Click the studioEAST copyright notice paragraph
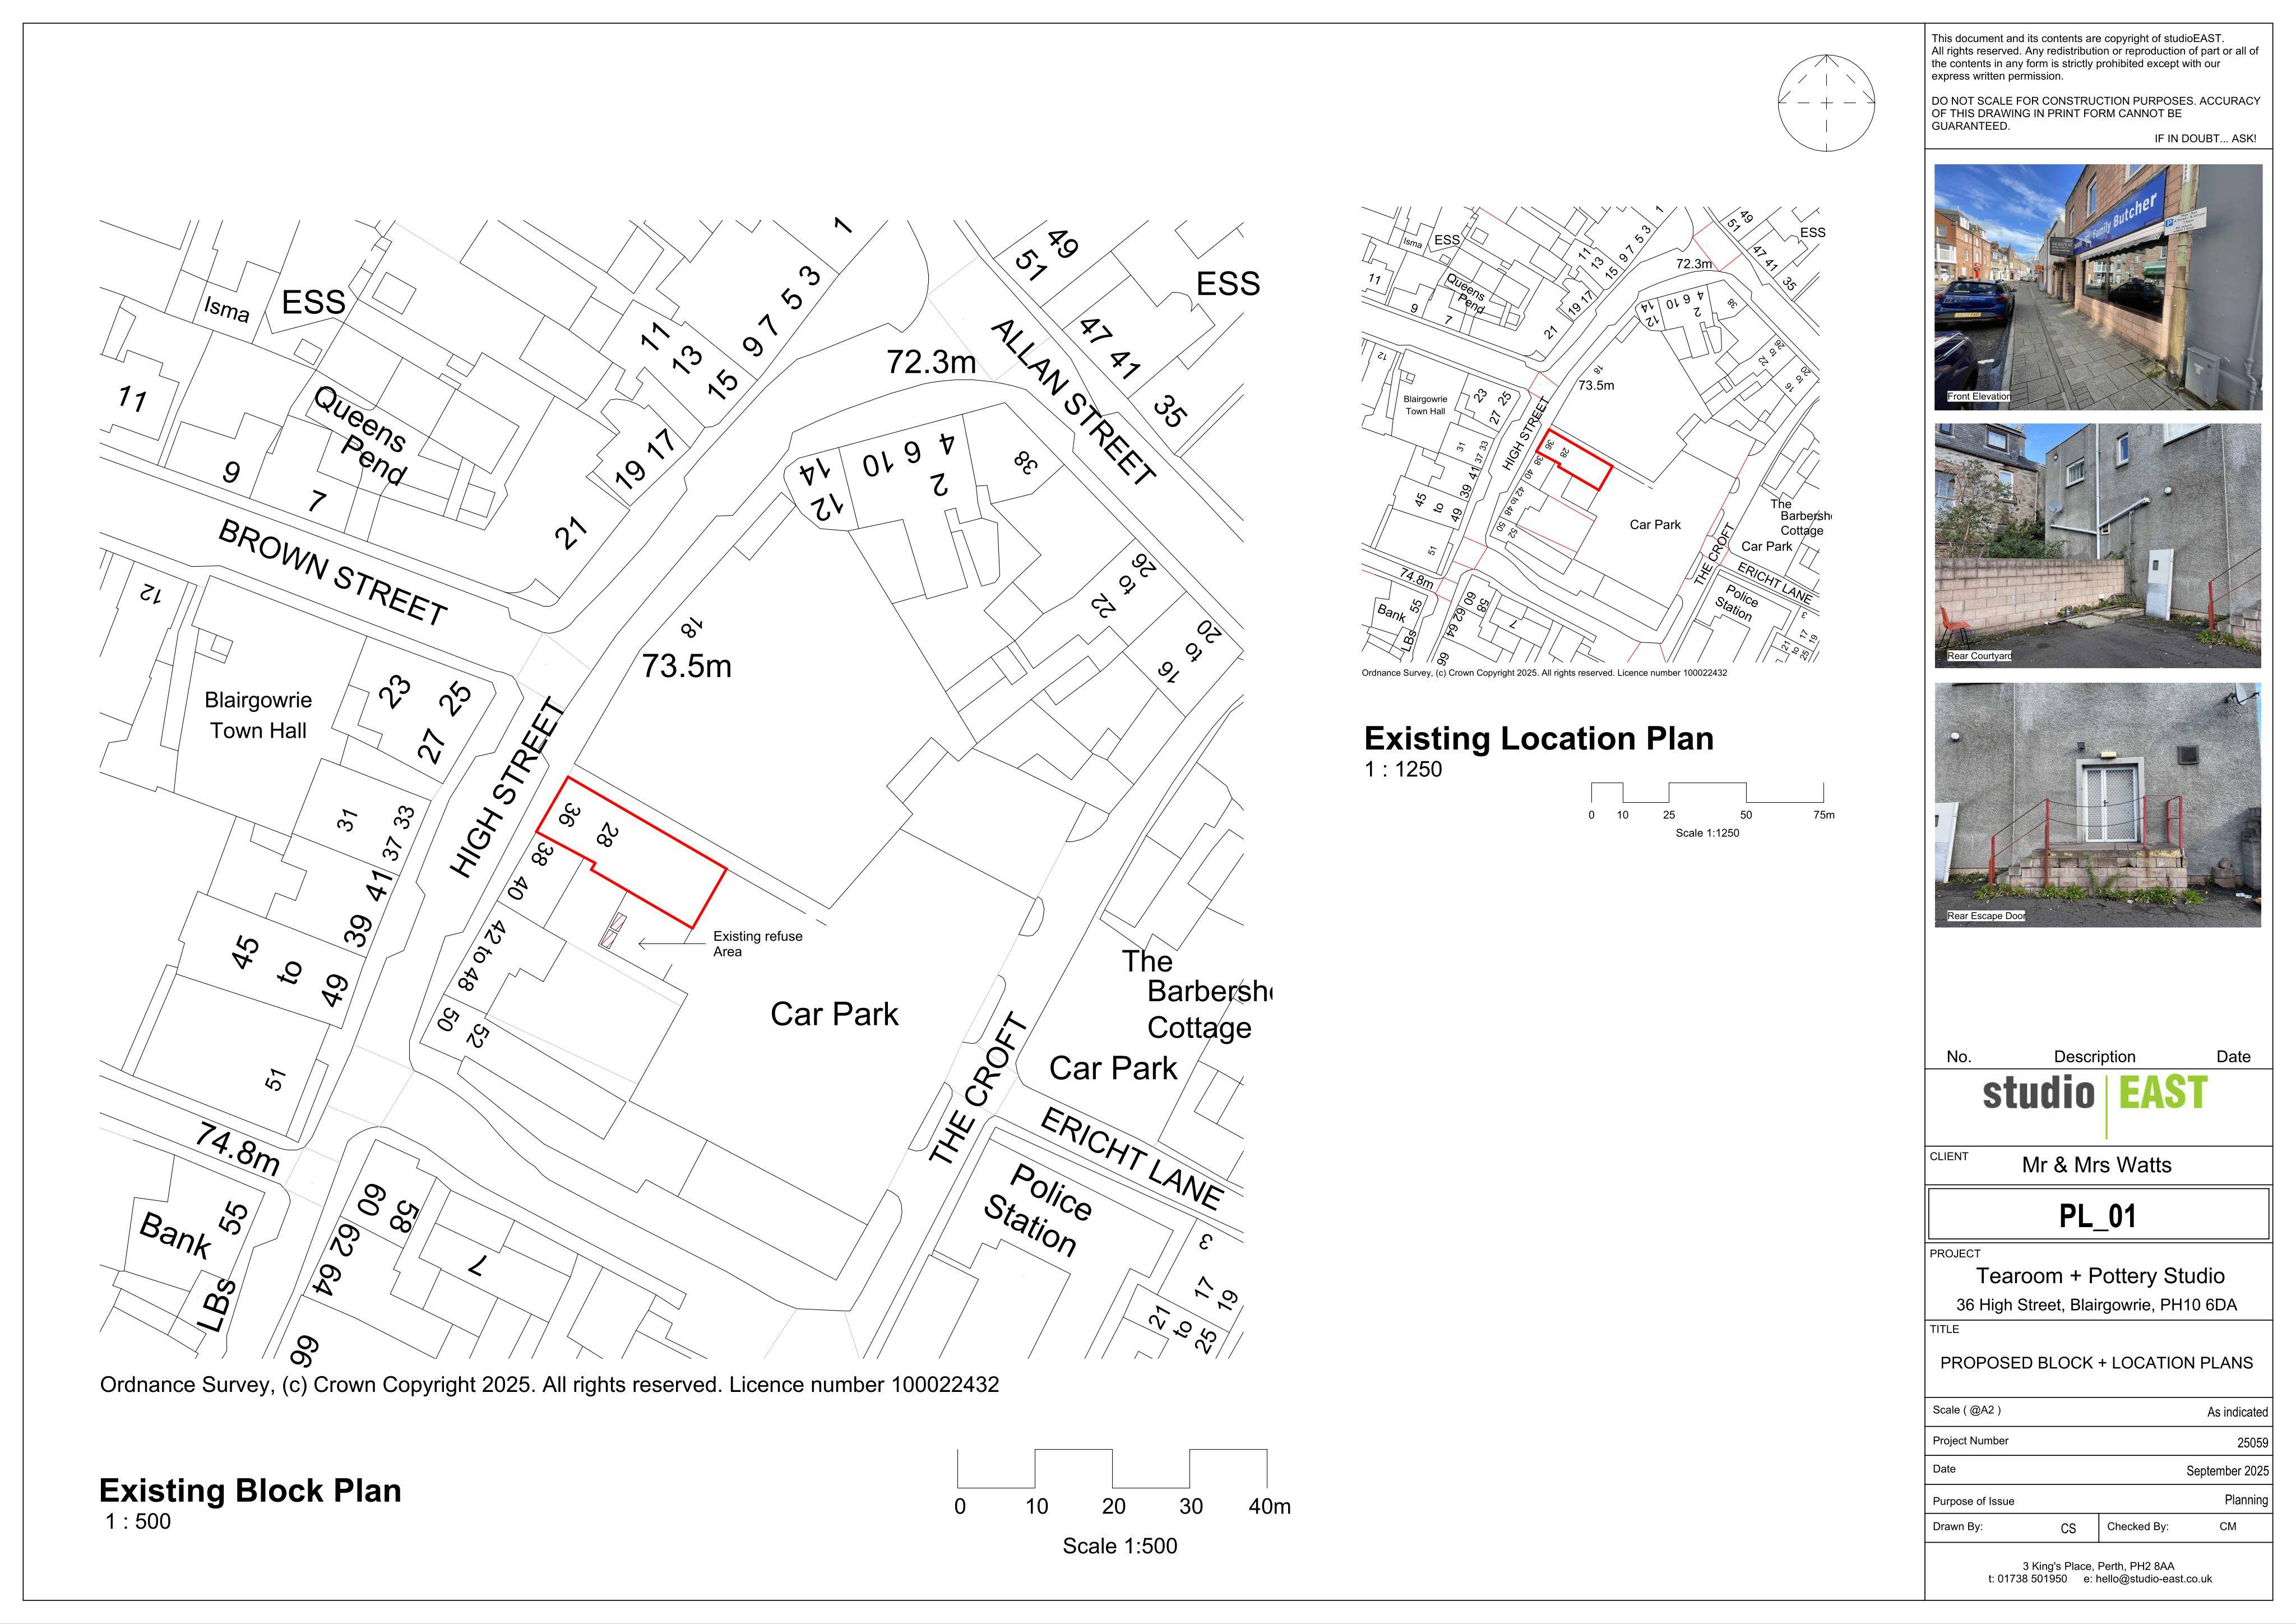The image size is (2296, 1624). 2094,57
